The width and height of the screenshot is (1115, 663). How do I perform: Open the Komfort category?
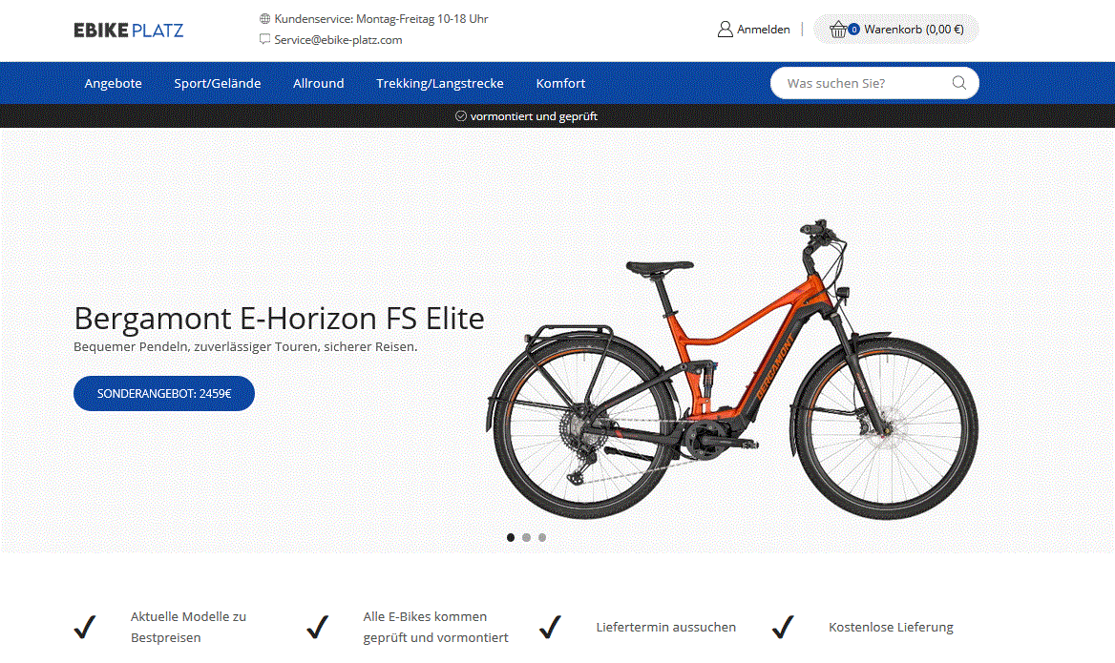[560, 83]
